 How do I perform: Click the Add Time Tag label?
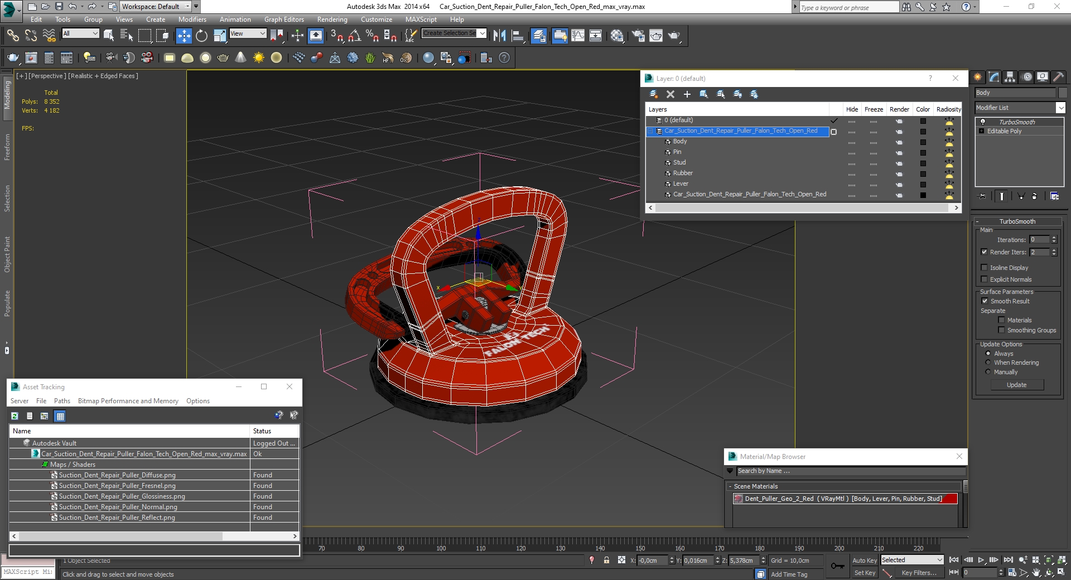(789, 574)
